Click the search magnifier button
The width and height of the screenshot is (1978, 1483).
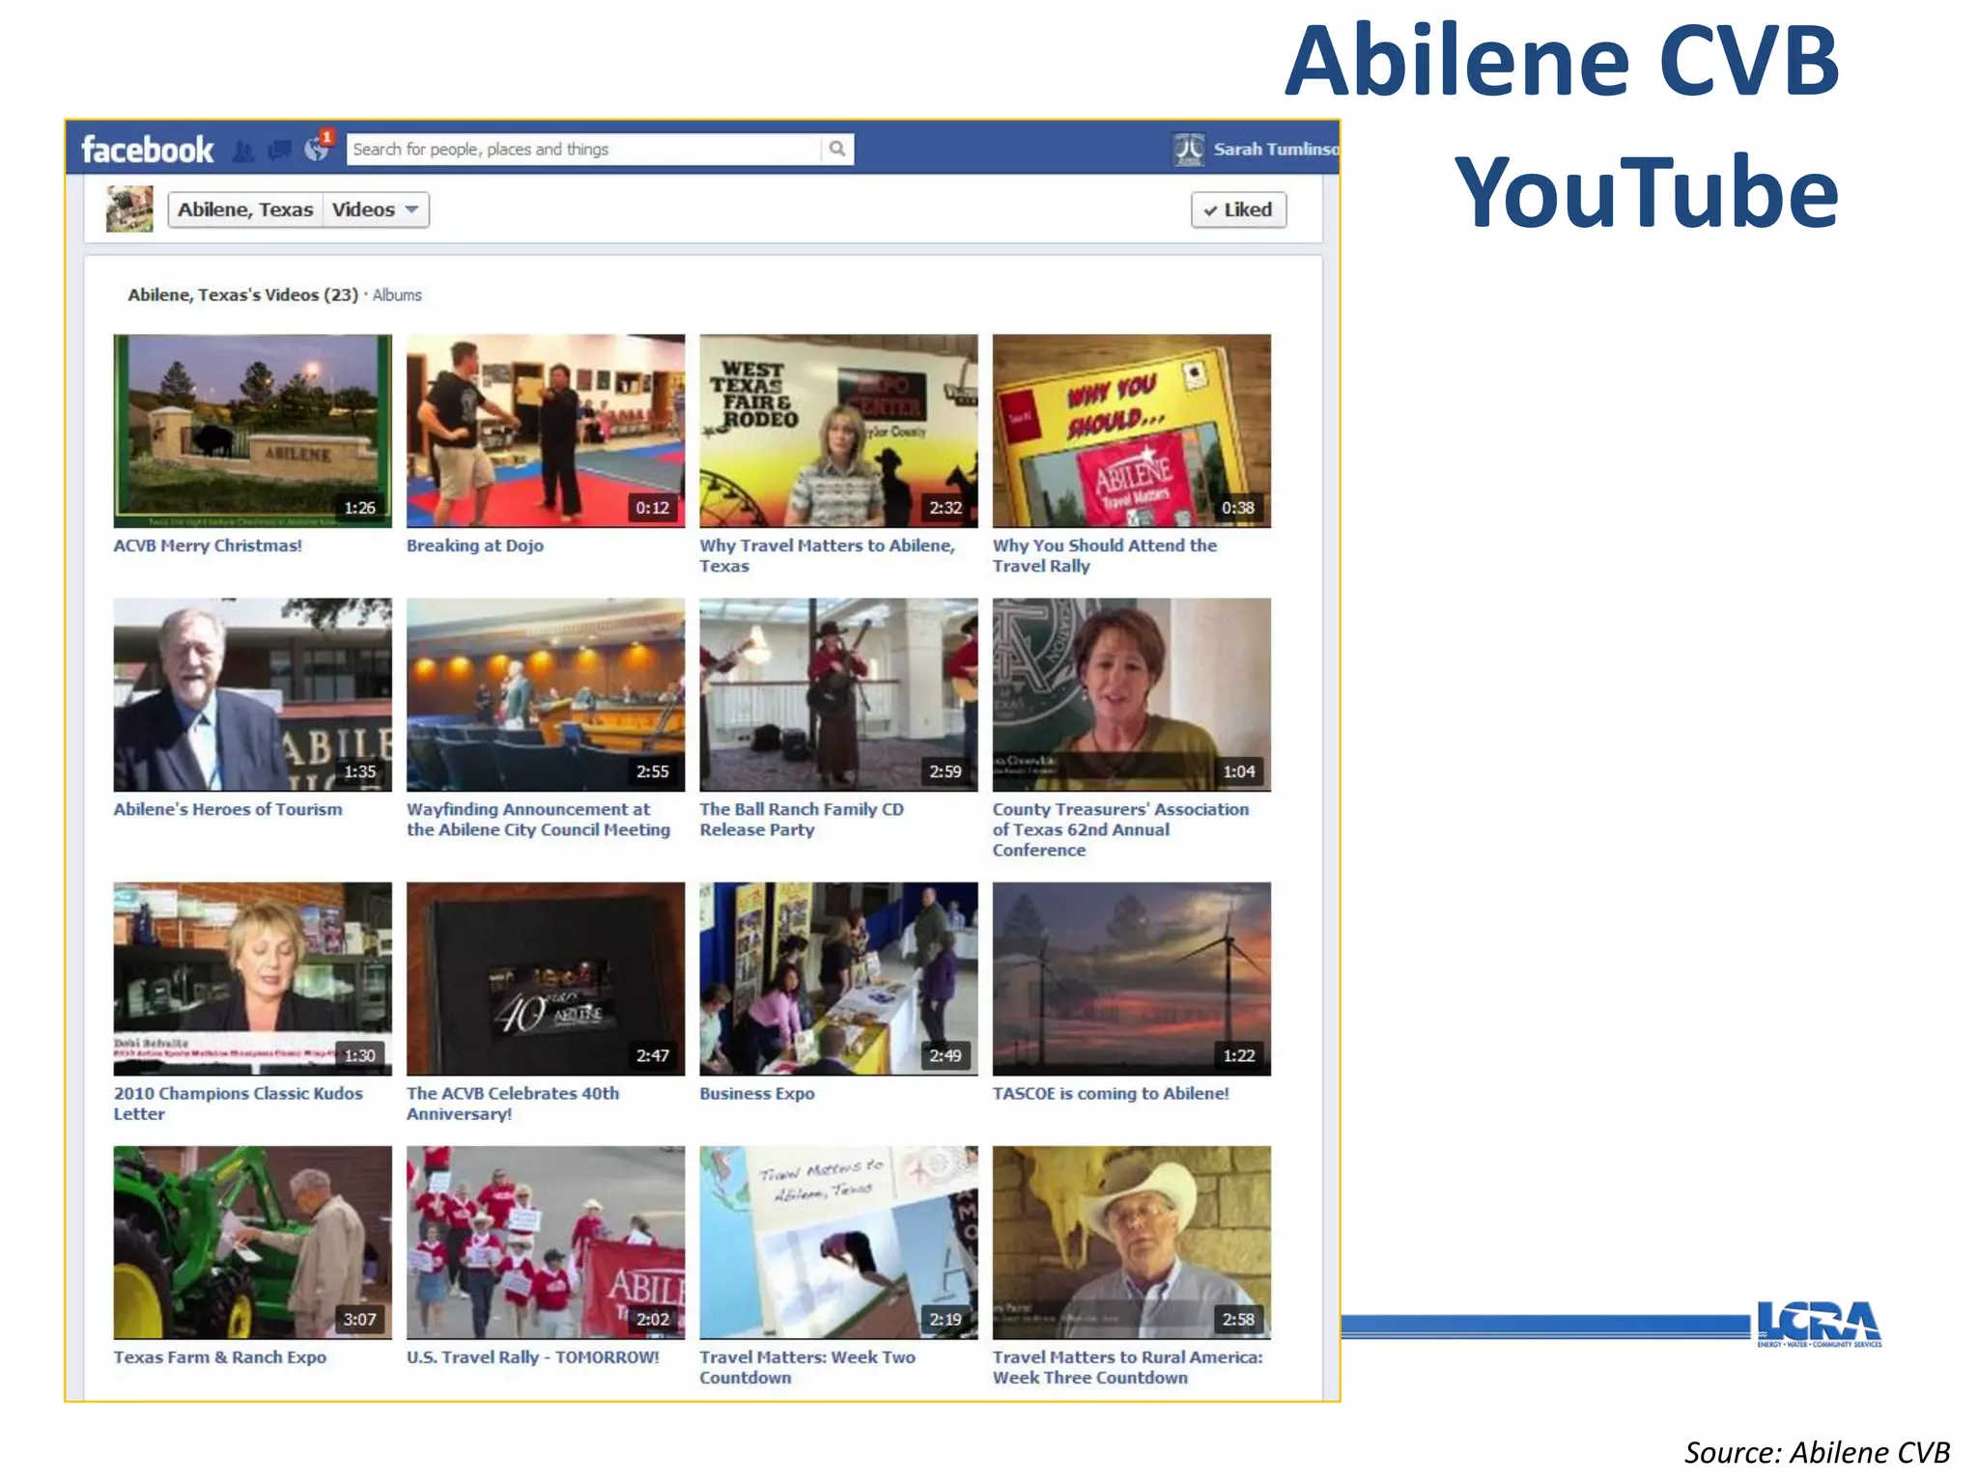837,149
